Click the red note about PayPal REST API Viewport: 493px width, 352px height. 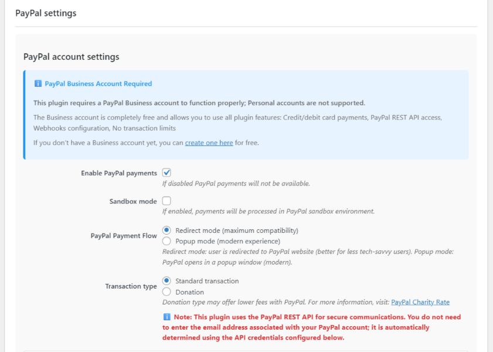(x=293, y=328)
